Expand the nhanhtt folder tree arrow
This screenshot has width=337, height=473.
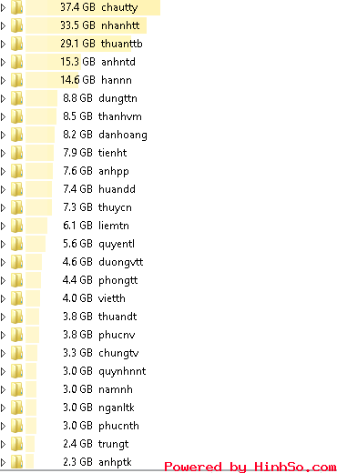click(x=4, y=25)
